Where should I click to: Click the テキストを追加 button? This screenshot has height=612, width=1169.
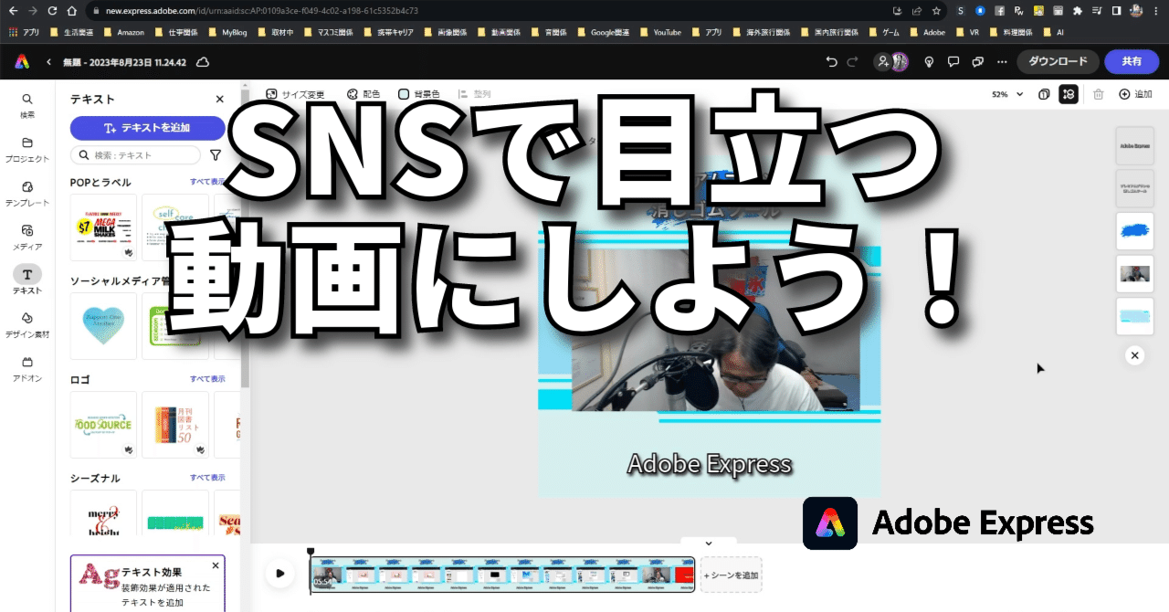coord(147,128)
